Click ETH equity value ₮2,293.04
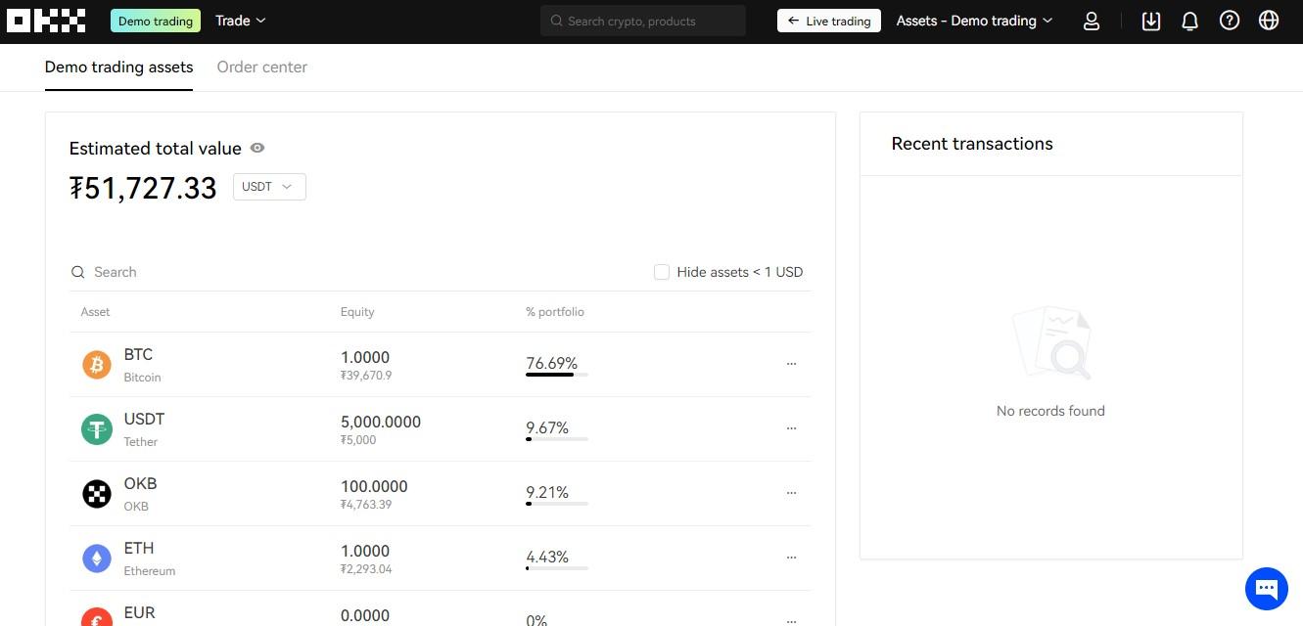The width and height of the screenshot is (1303, 626). (366, 569)
